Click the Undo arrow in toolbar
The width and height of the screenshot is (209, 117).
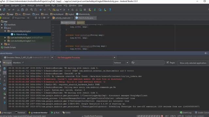[x=9, y=10]
